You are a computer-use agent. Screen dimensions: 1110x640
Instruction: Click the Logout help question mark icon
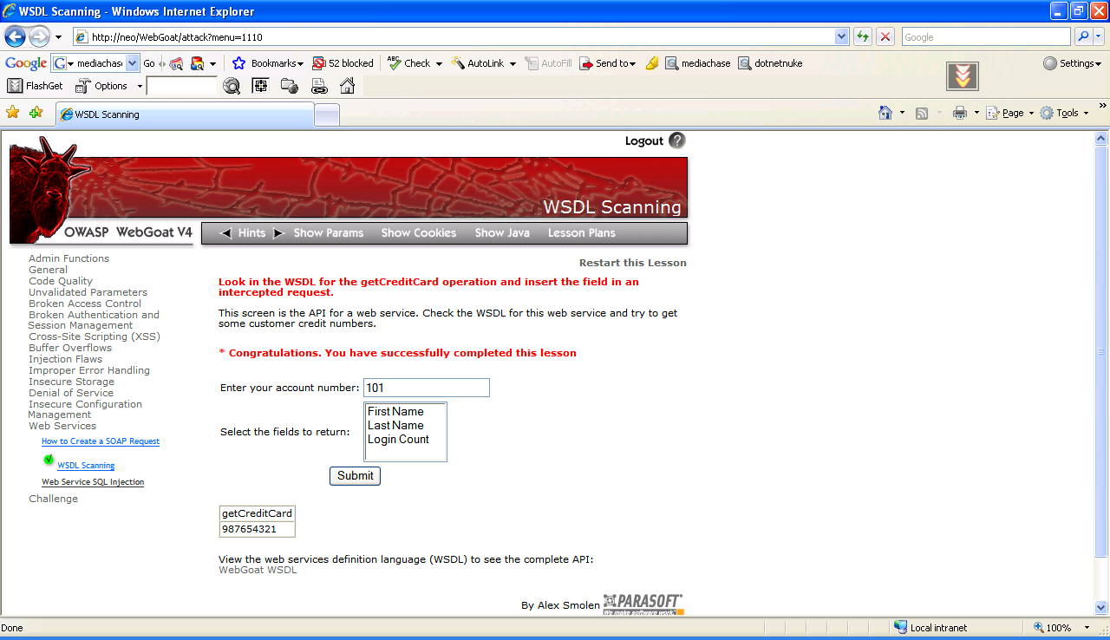[x=677, y=140]
